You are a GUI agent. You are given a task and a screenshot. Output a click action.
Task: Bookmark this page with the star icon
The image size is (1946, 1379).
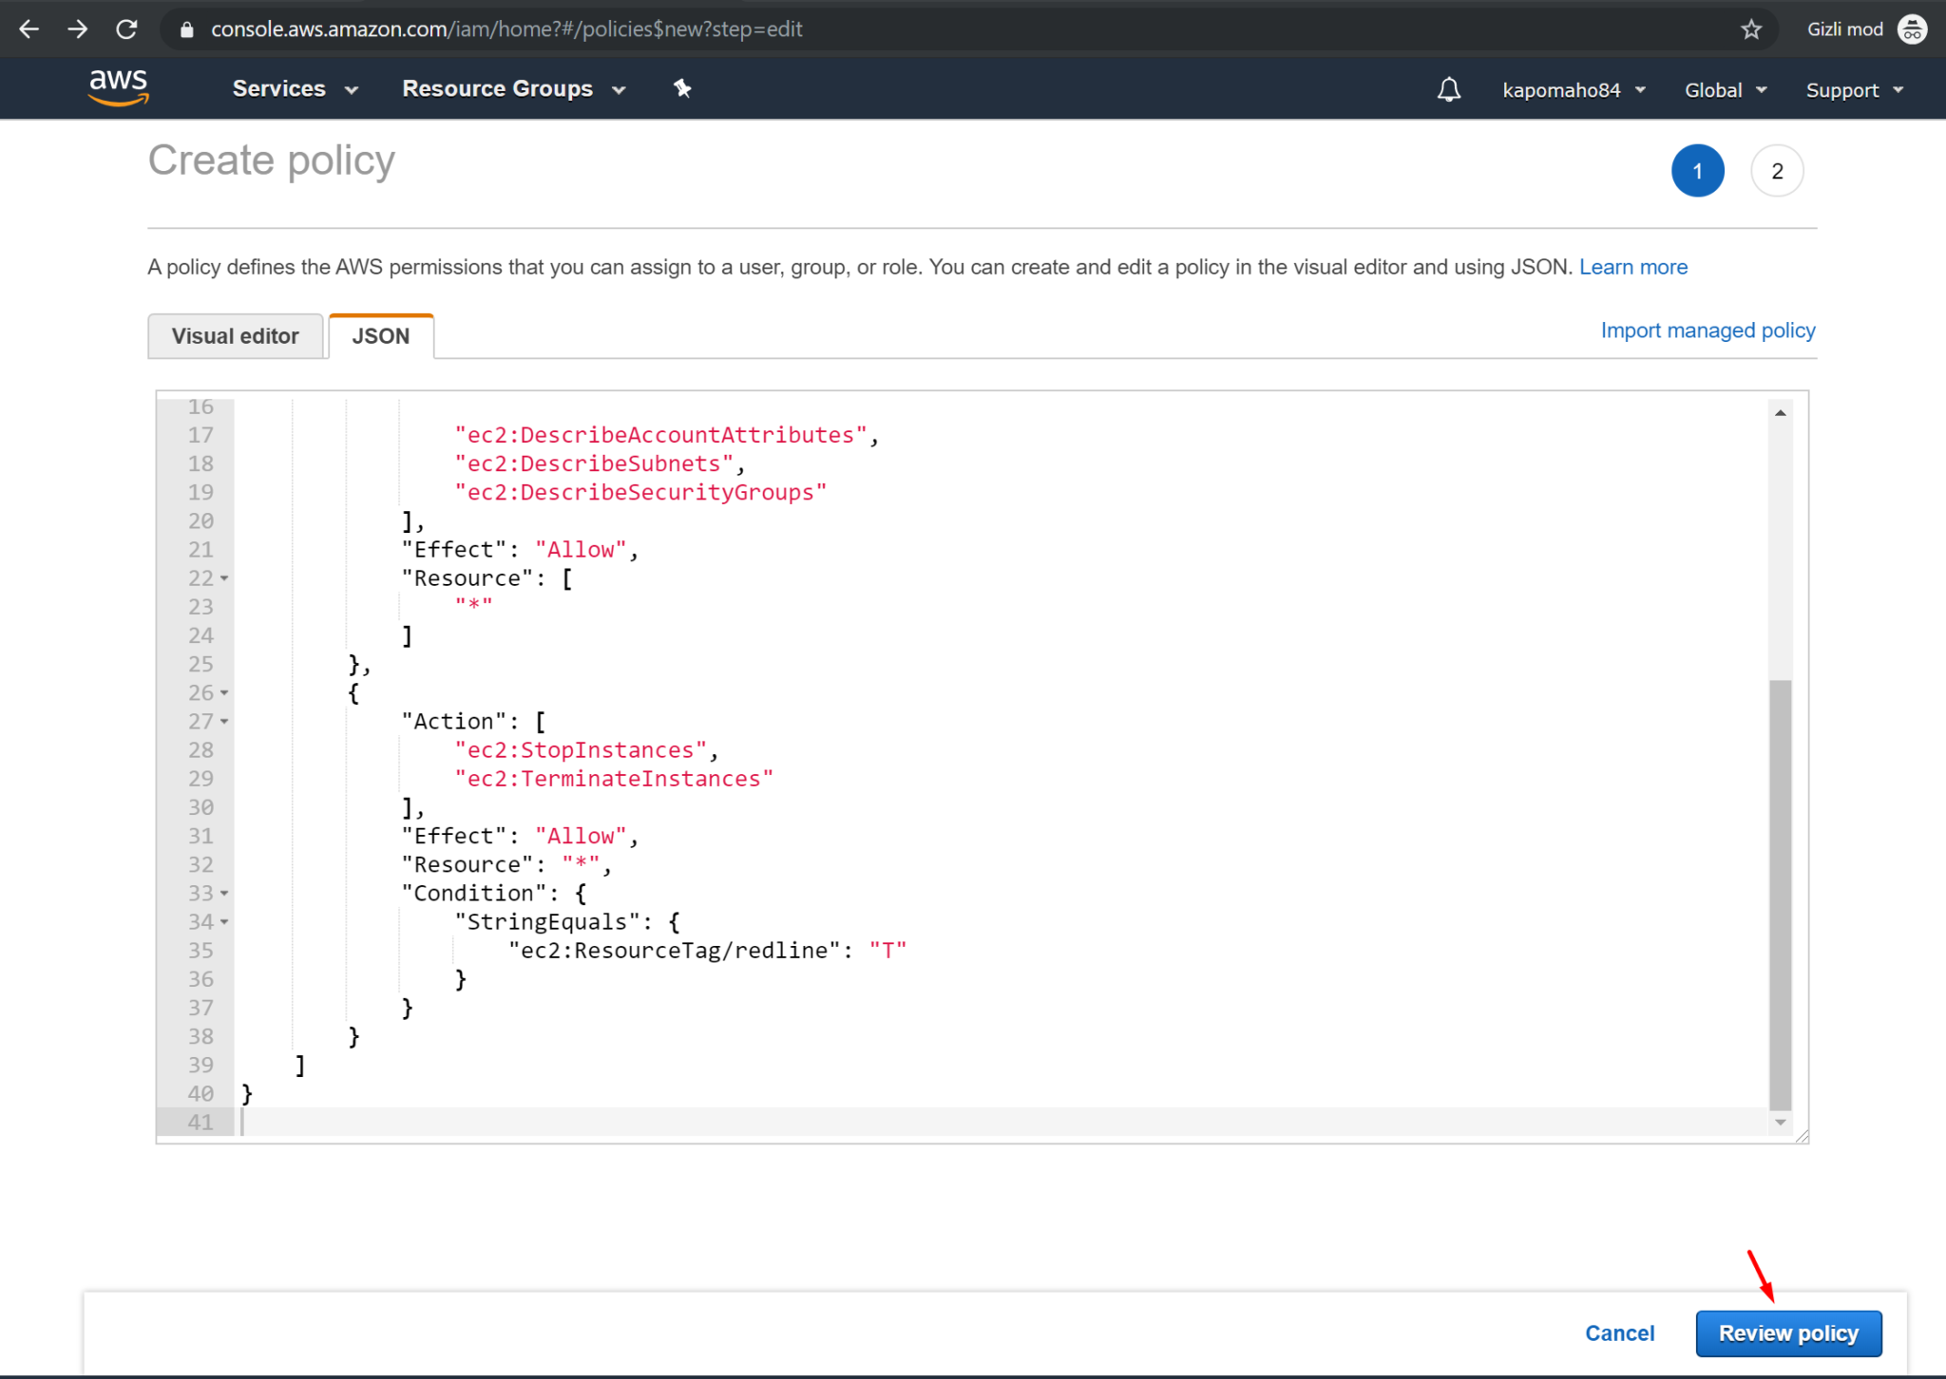point(1751,29)
